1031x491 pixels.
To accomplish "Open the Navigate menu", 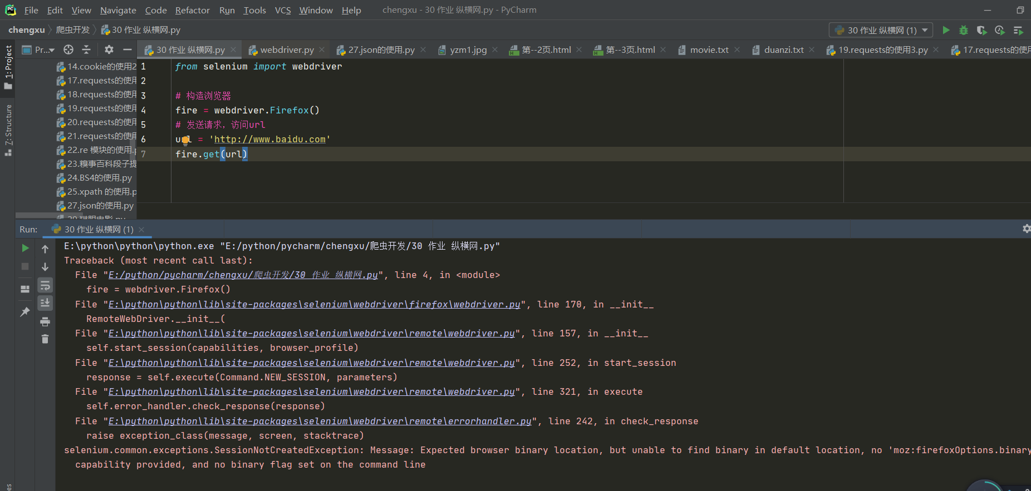I will tap(118, 10).
